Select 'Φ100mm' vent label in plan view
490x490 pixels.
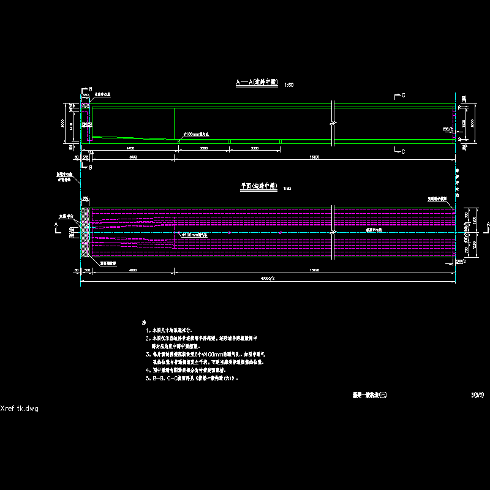coord(195,235)
